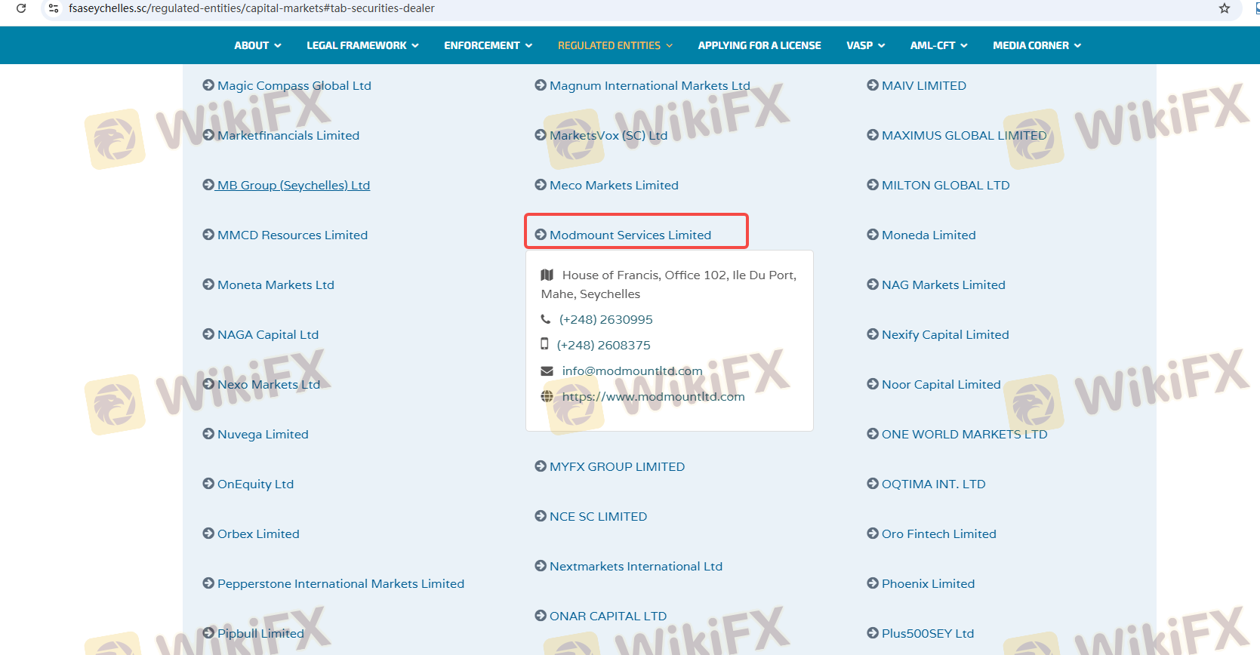
Task: Visit the https://www.modmountltd.com website link
Action: point(654,396)
